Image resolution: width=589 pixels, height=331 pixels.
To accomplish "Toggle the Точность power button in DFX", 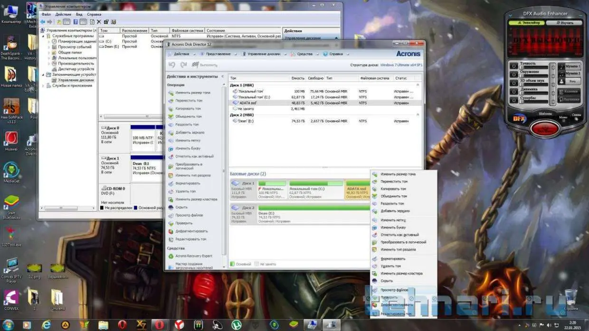I will (x=513, y=66).
